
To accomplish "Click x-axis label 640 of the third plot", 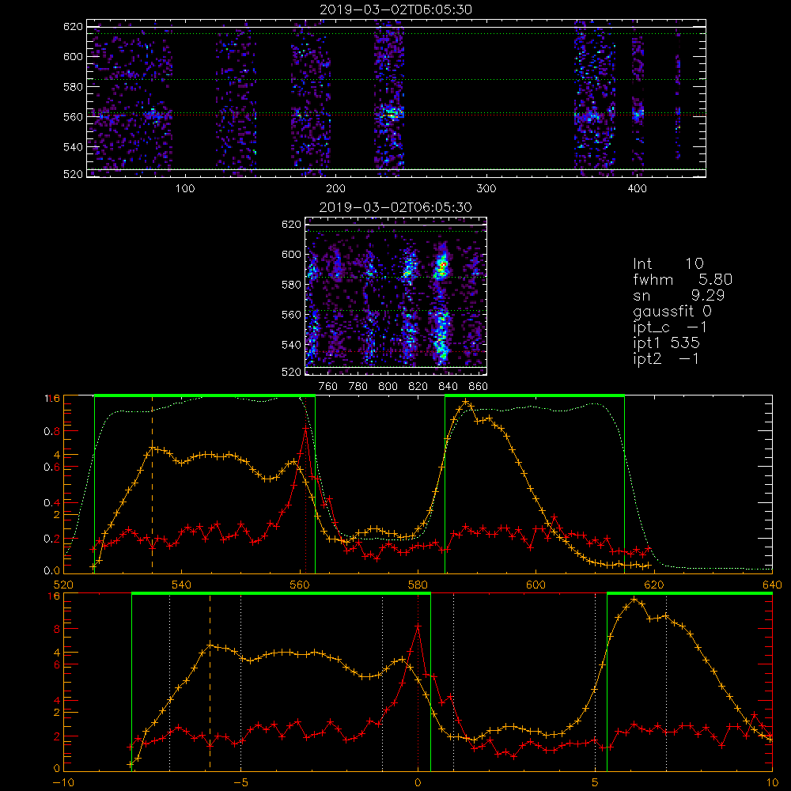I will [x=772, y=585].
